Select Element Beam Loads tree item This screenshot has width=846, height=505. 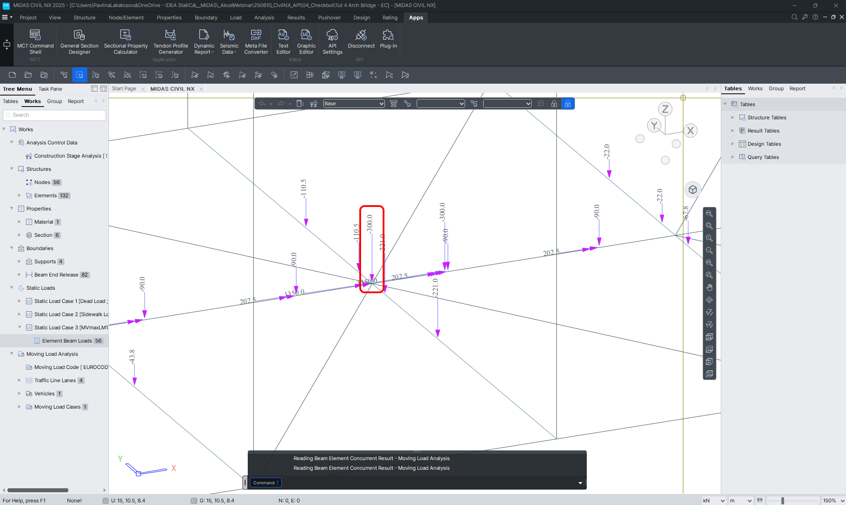coord(67,341)
